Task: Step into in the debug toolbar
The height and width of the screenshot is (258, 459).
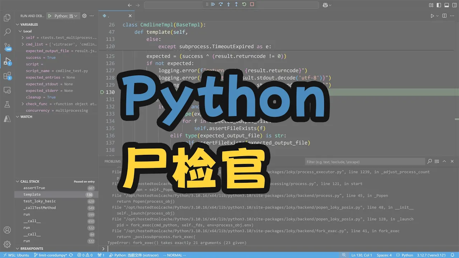Action: (228, 4)
